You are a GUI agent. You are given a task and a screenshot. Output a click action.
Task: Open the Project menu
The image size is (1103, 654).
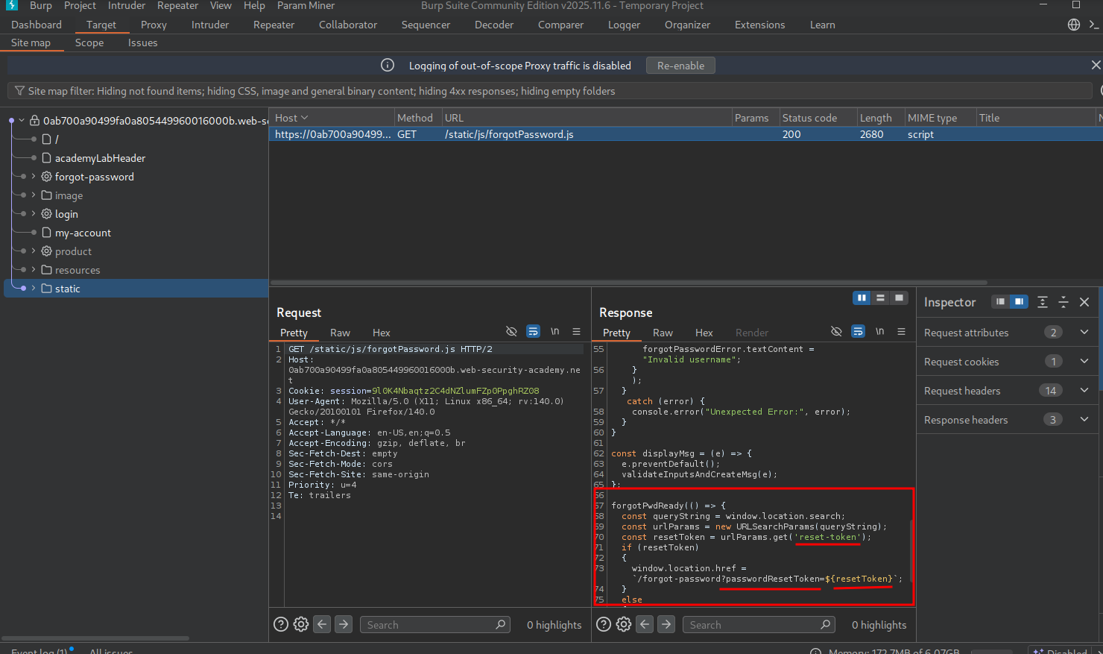(80, 6)
